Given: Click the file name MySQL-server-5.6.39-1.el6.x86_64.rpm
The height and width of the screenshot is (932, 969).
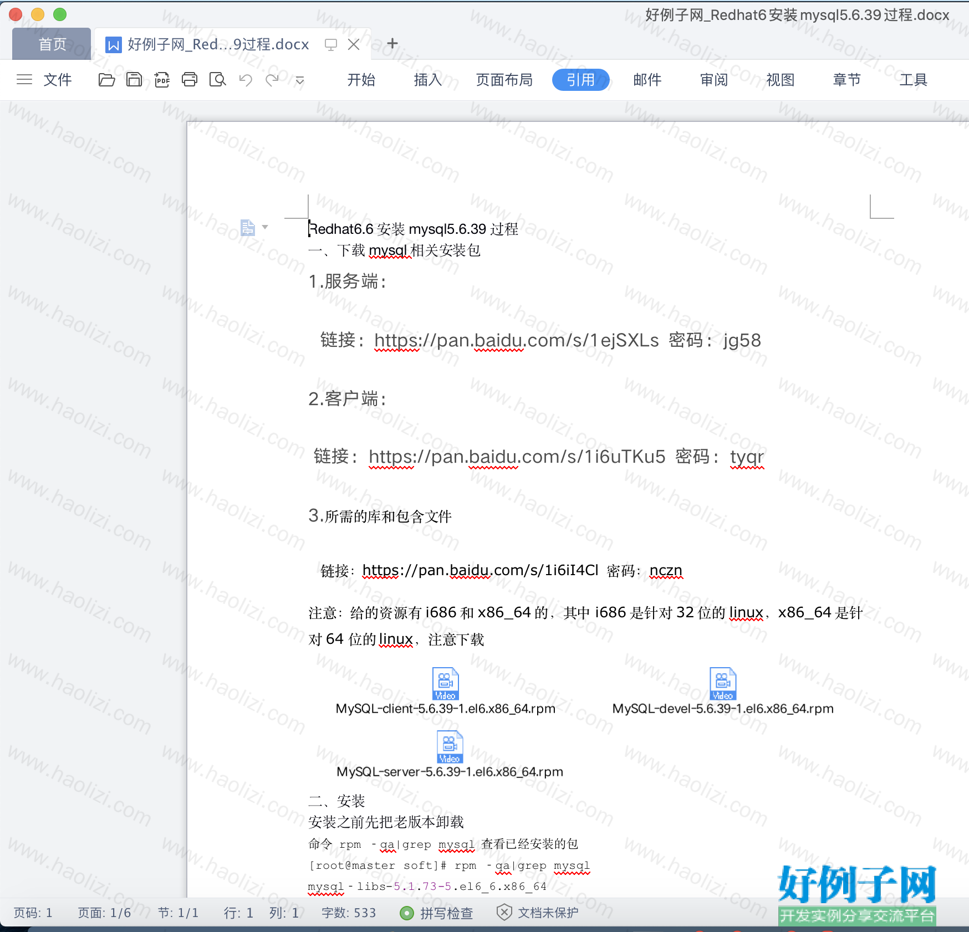Looking at the screenshot, I should pyautogui.click(x=450, y=772).
